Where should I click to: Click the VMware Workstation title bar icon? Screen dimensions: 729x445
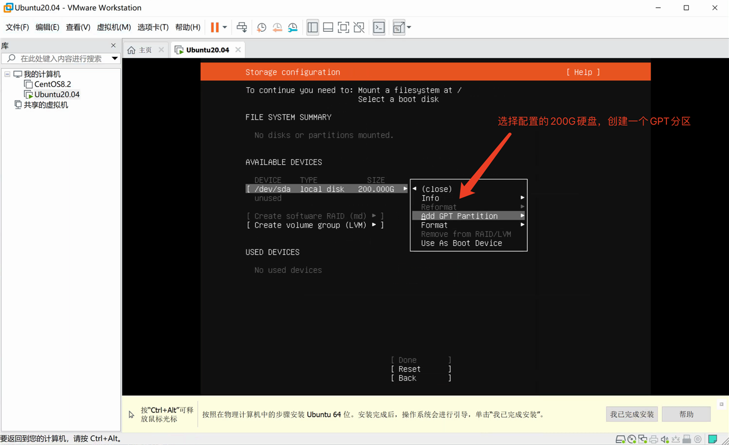tap(8, 8)
